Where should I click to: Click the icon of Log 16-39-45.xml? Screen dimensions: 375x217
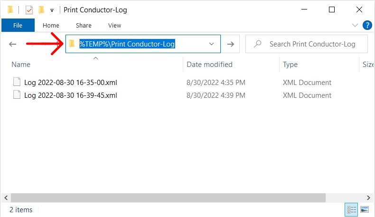[x=17, y=94]
